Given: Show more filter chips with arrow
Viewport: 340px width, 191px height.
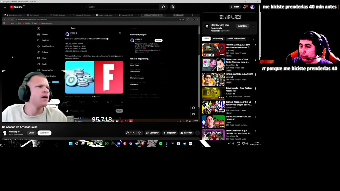Looking at the screenshot, I should [x=253, y=39].
